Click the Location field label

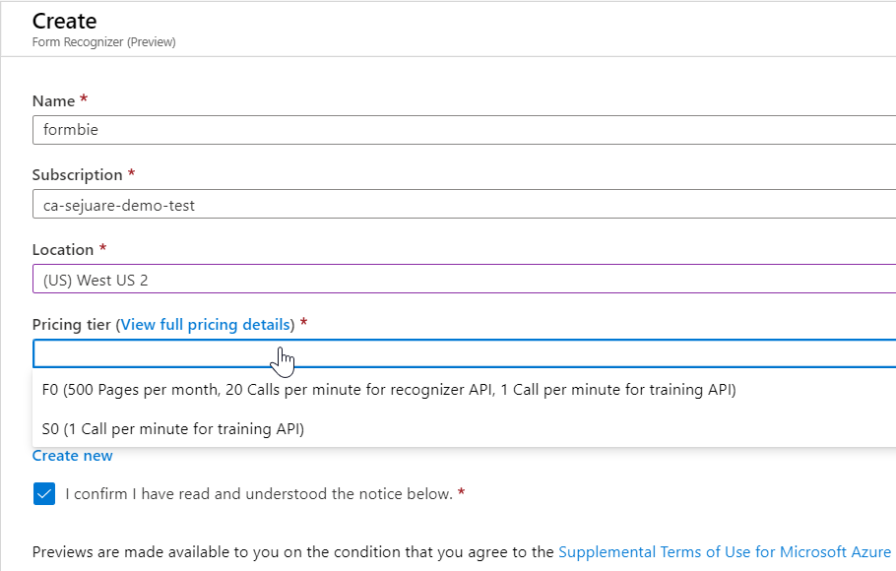pos(62,250)
